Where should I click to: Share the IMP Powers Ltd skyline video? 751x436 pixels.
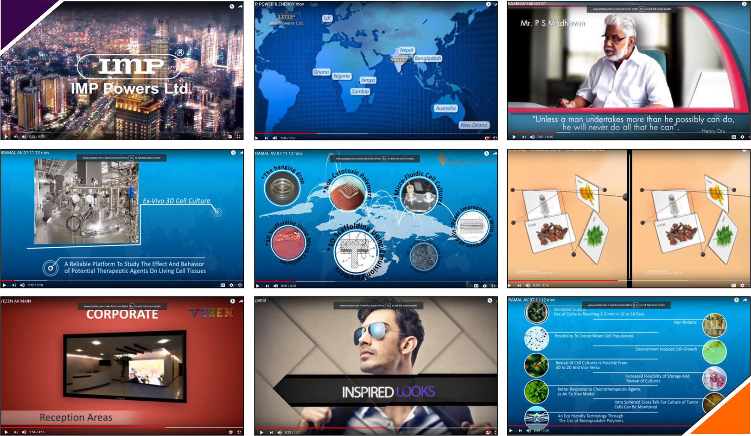tap(240, 6)
